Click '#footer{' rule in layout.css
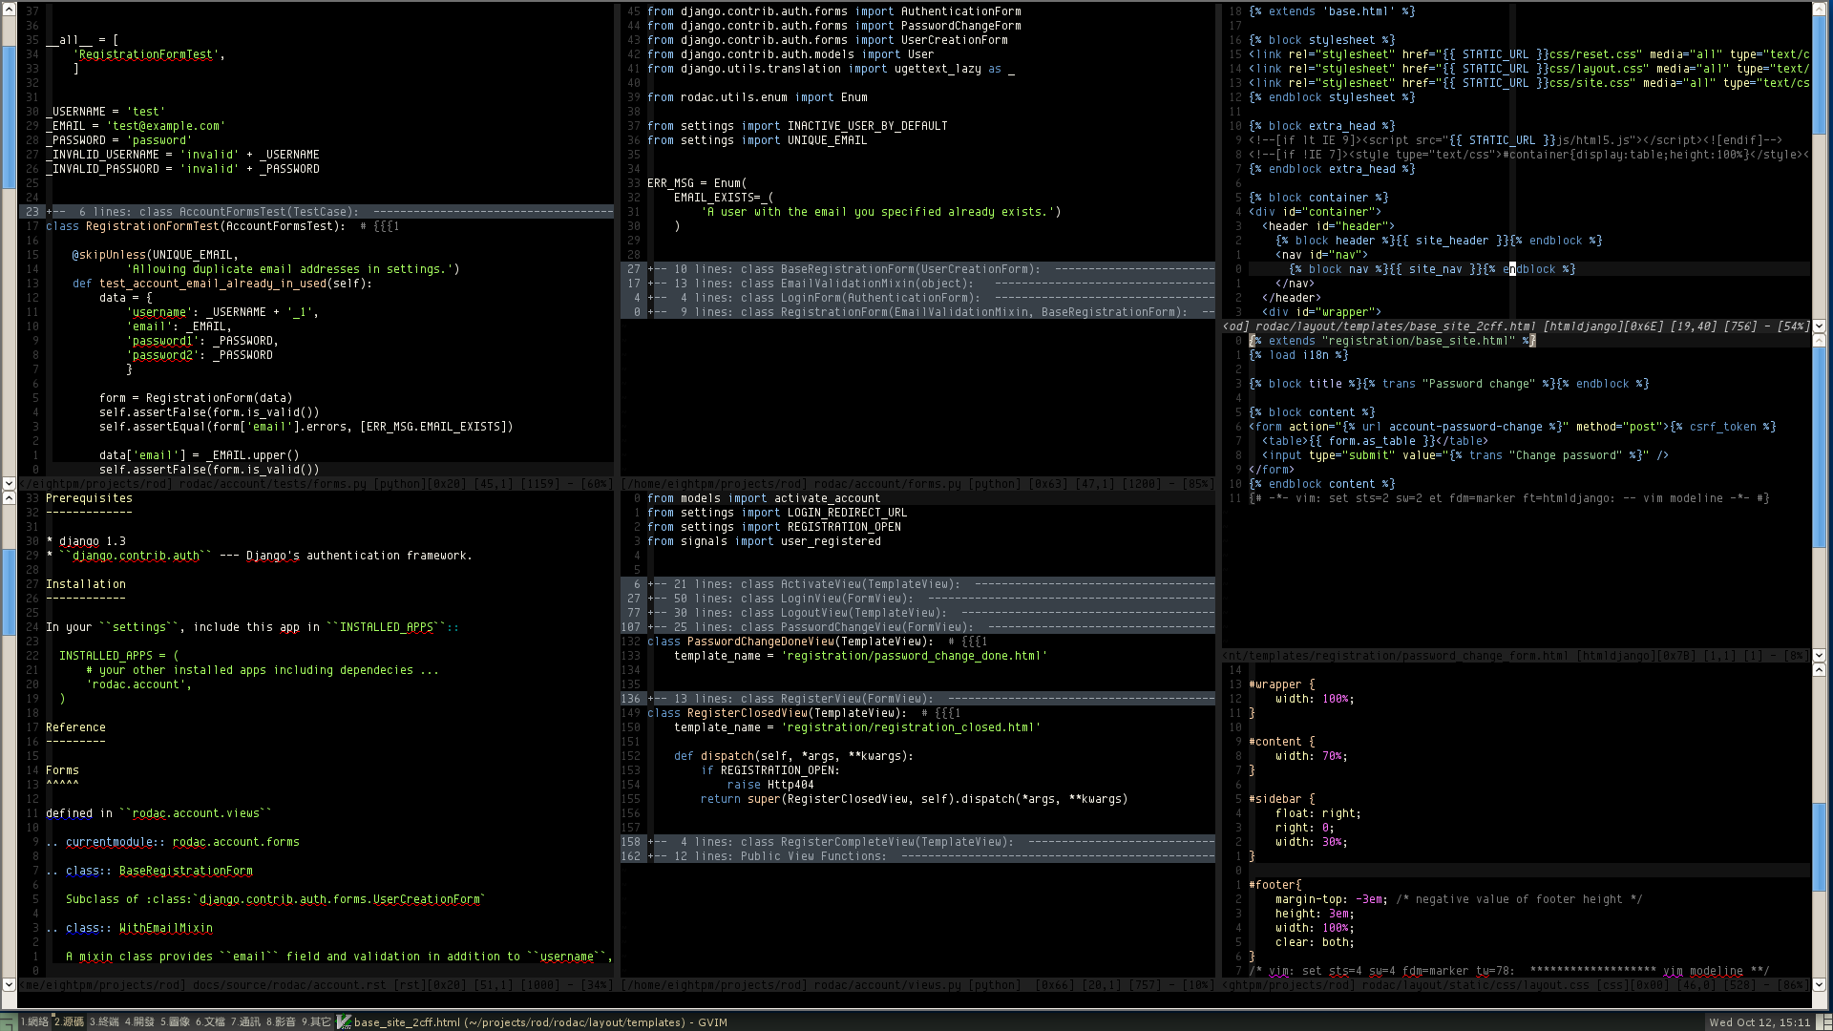1833x1031 pixels. click(x=1275, y=885)
